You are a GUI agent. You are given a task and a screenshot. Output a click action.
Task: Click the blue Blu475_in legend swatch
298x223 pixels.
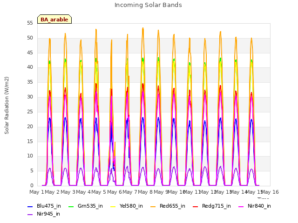(30, 206)
